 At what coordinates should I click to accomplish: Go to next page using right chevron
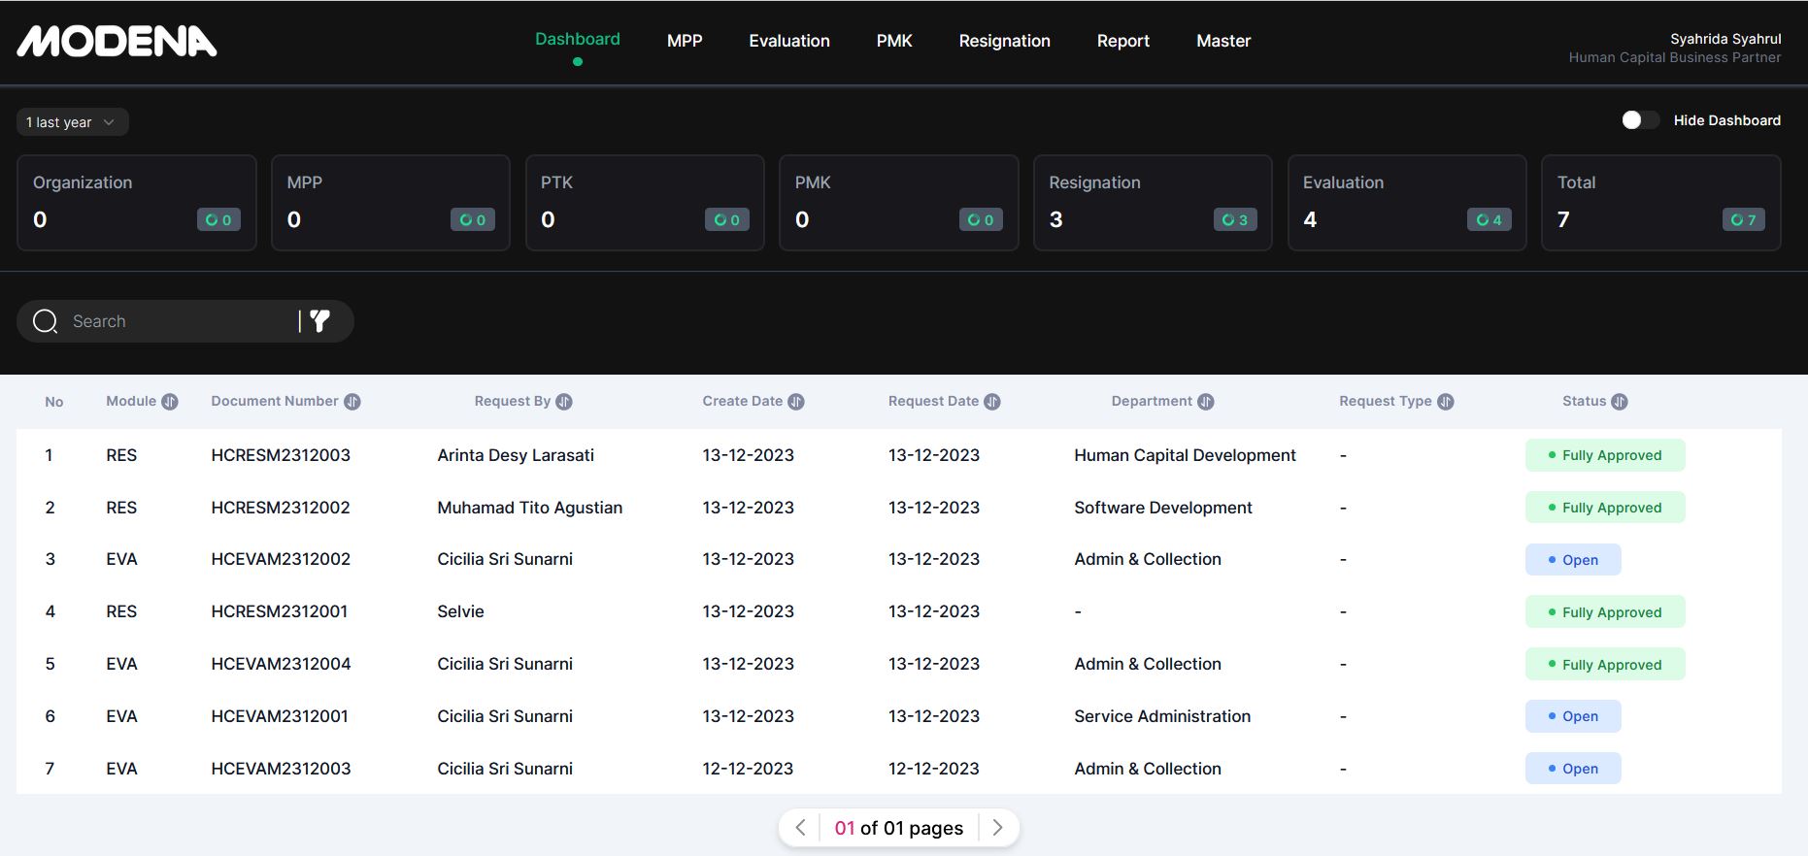click(997, 828)
